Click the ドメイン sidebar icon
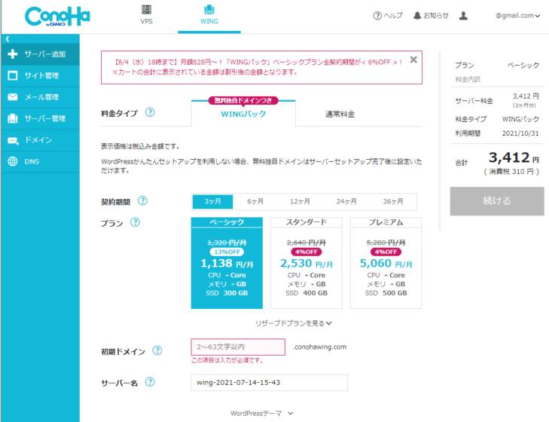Viewport: 549px width, 422px height. 13,141
